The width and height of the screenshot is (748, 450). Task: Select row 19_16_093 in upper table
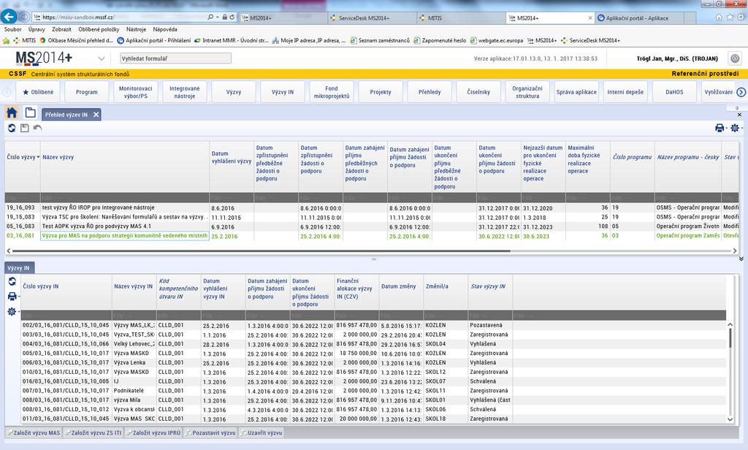[x=372, y=207]
